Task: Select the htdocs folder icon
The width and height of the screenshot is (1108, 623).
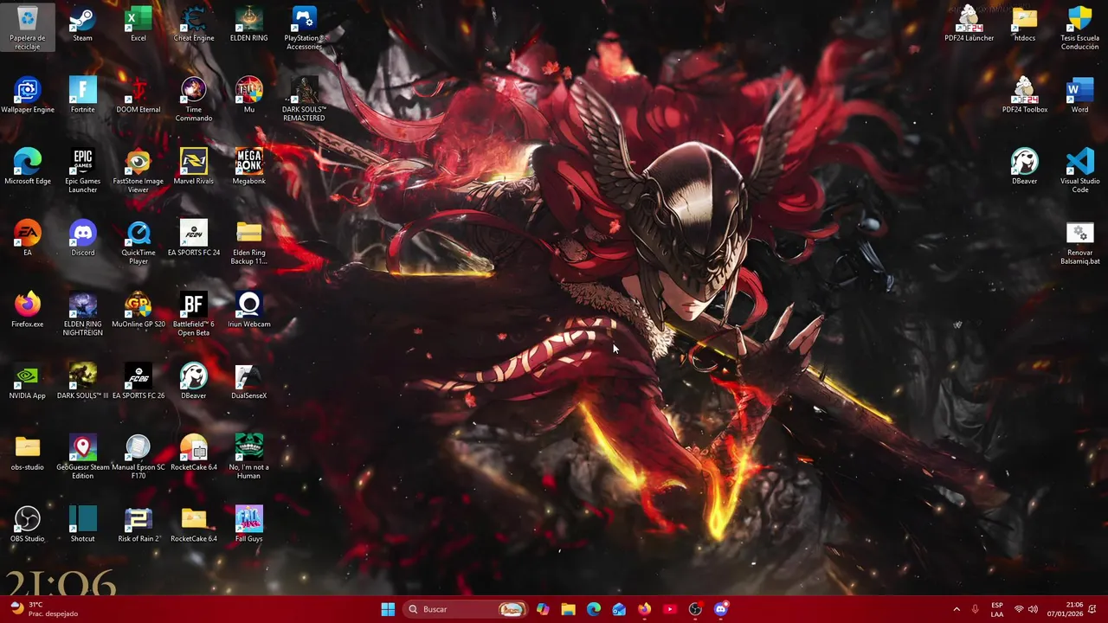Action: 1025,24
